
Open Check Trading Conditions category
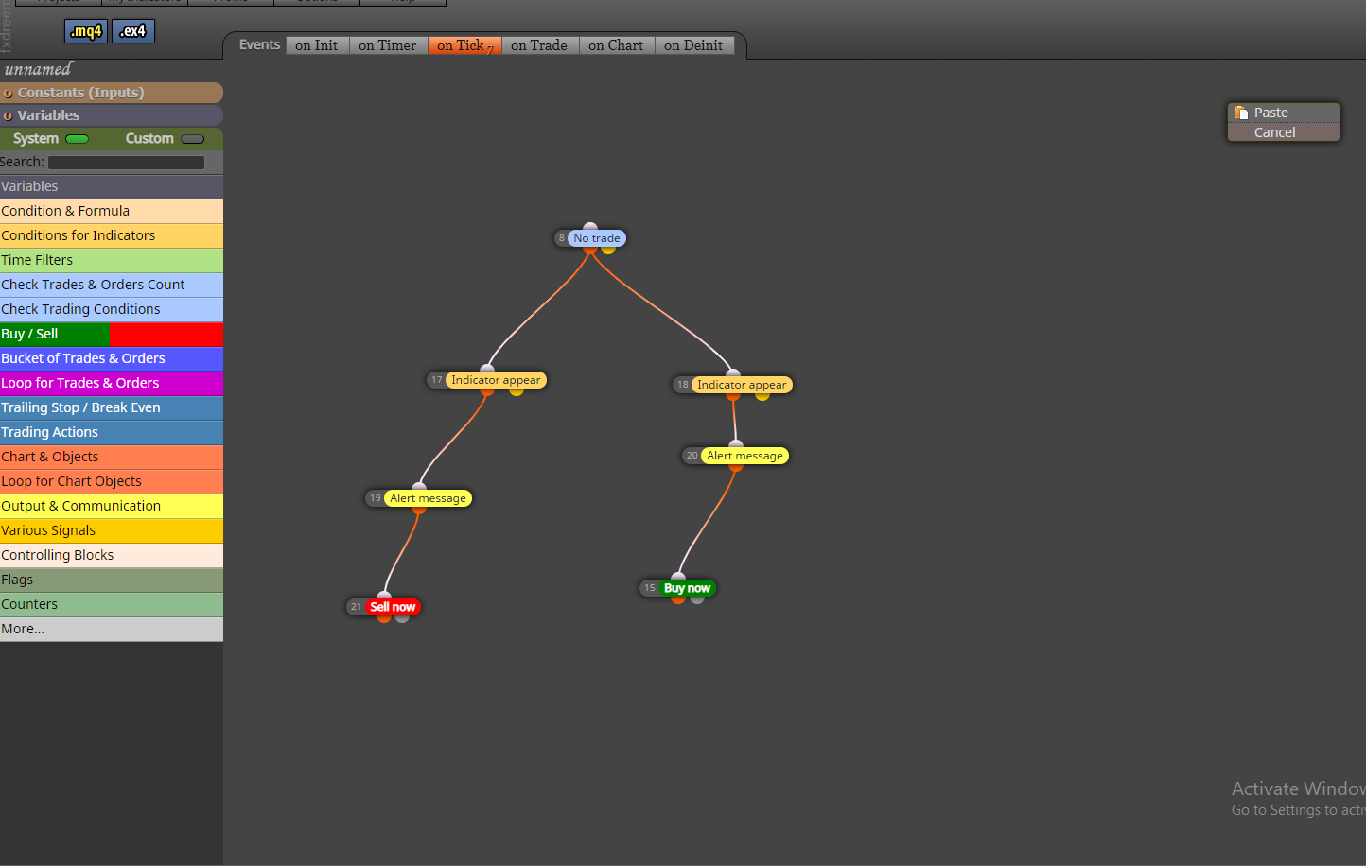pos(112,310)
